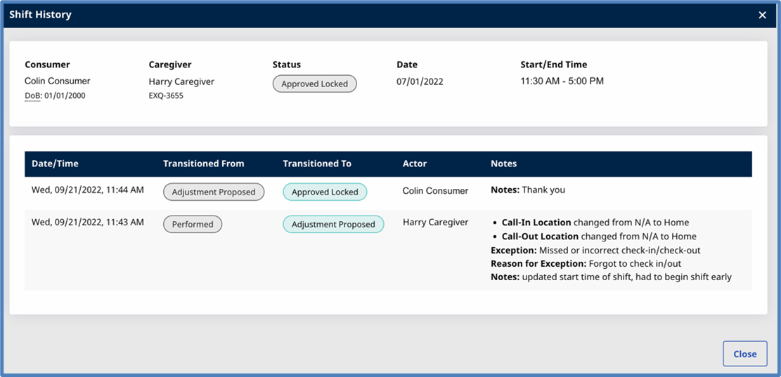Click the 11:30 AM - 5:00 PM shift time

coord(562,81)
